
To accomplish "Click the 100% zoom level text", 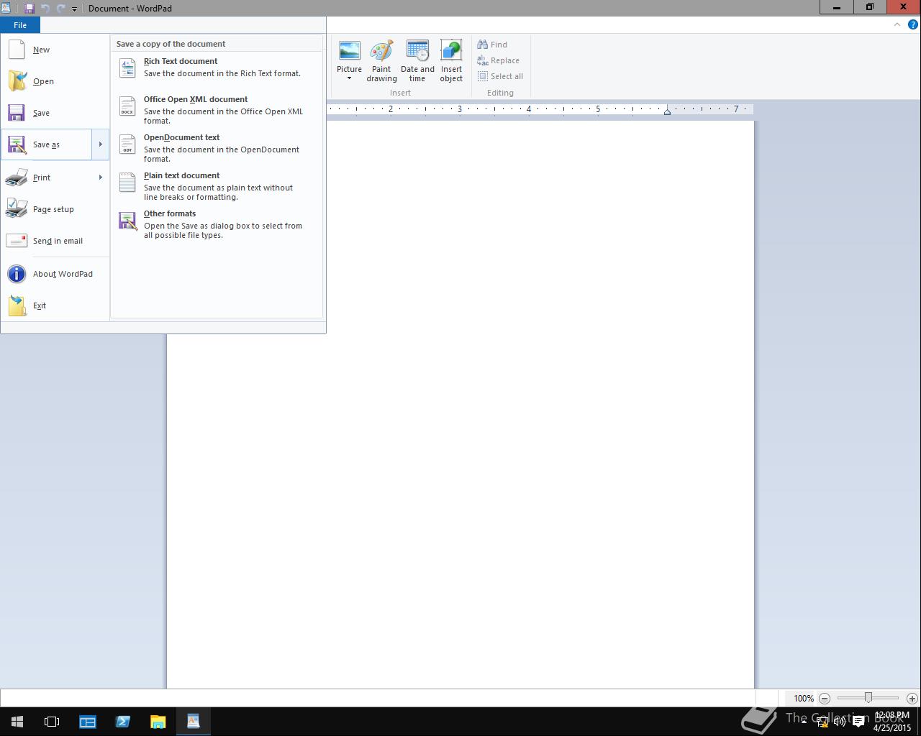I will (804, 698).
